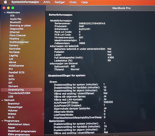Select Wi-Fi under Nettverk
Screen dimensions: 155x136
click(11, 117)
